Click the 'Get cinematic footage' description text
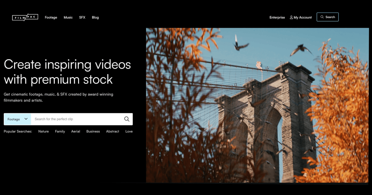 pyautogui.click(x=59, y=97)
